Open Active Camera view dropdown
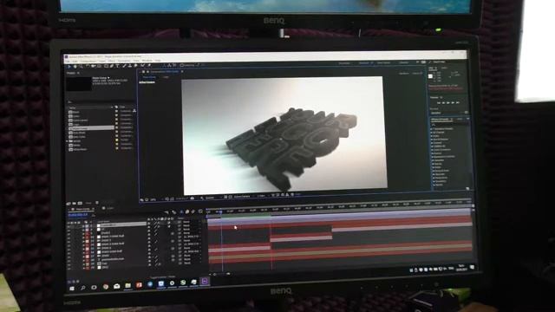 (242, 197)
